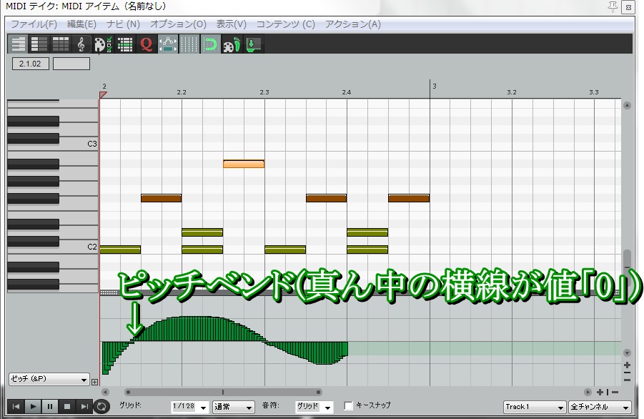Open the 表示(V) menu
The image size is (644, 419).
point(232,24)
